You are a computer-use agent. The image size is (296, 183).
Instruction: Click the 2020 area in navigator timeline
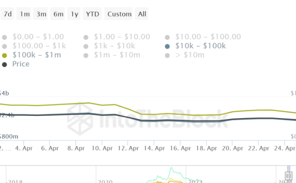[x=106, y=181]
